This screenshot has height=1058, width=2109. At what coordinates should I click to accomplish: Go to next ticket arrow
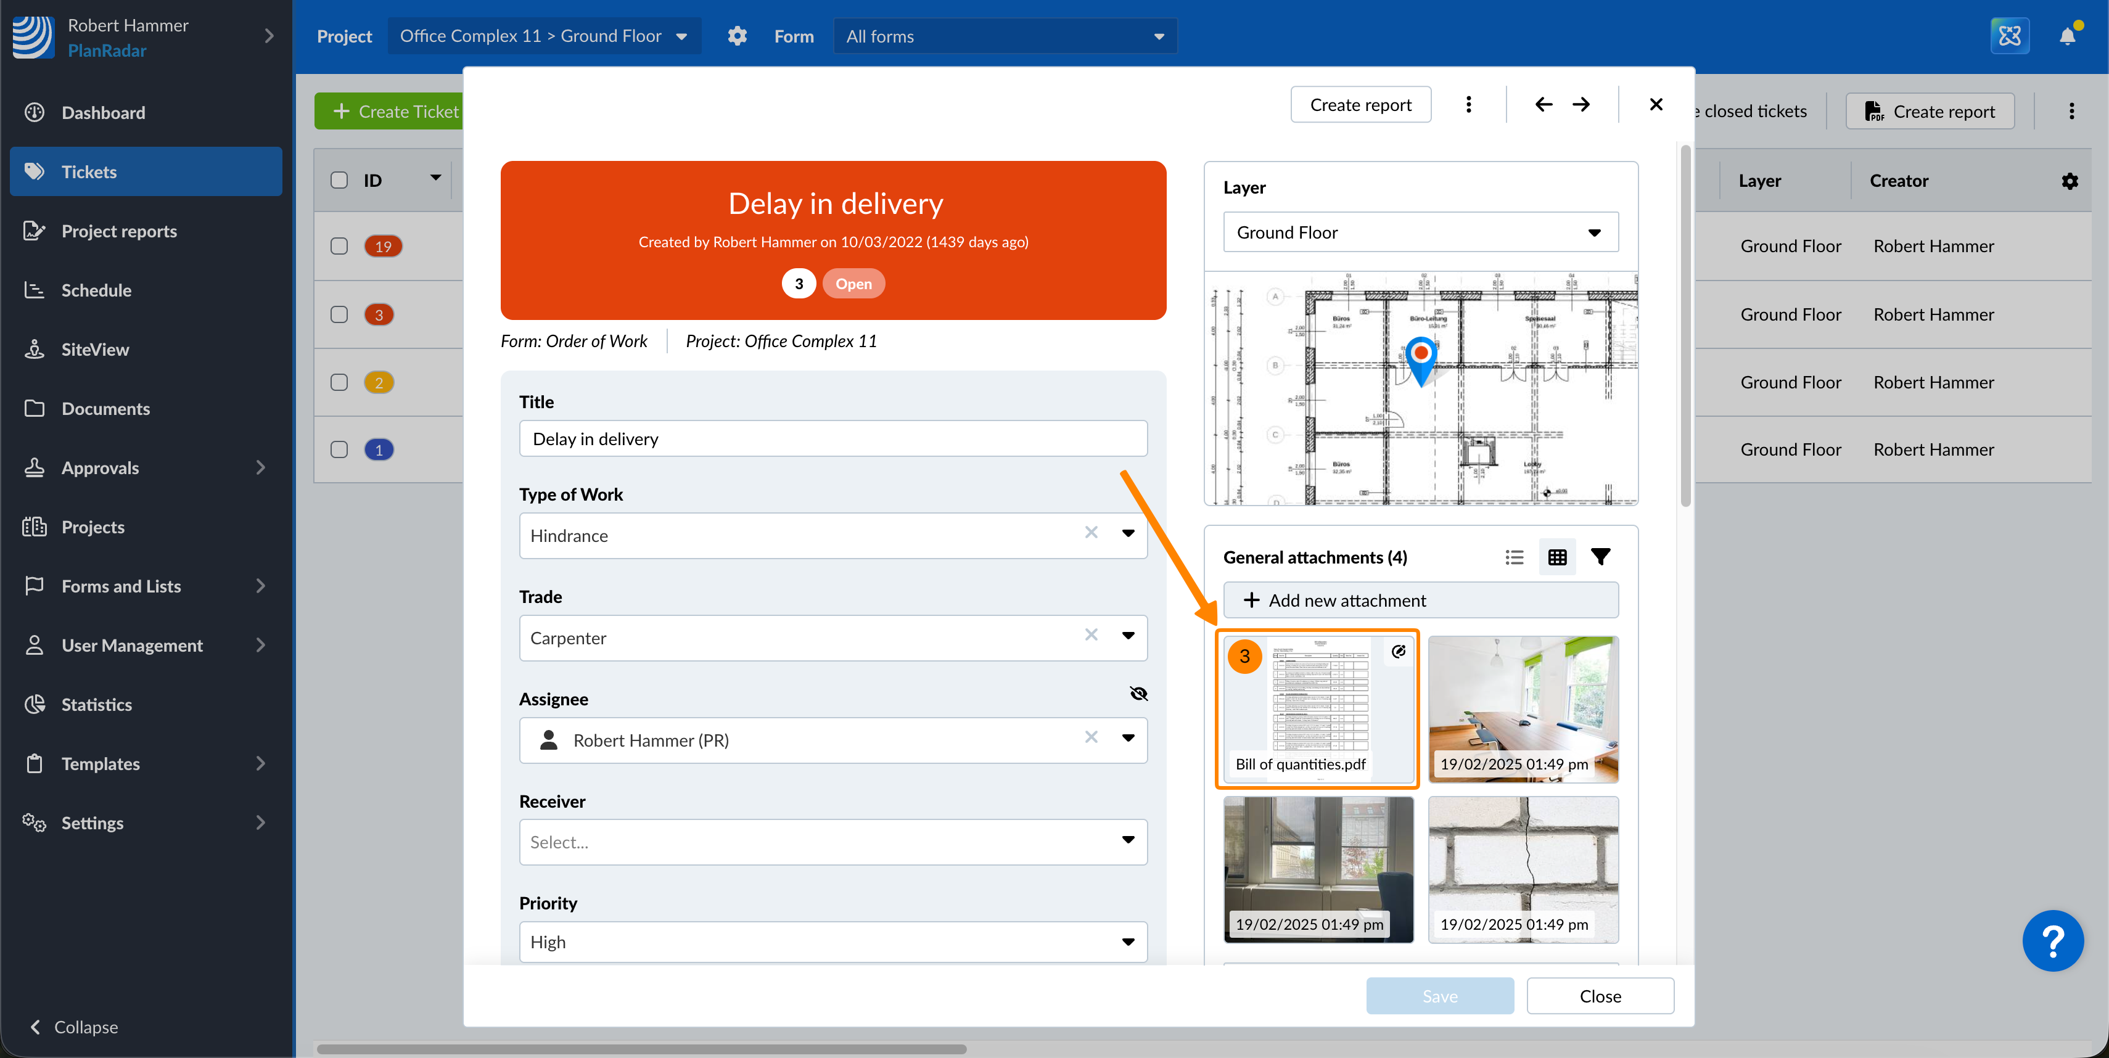tap(1582, 105)
